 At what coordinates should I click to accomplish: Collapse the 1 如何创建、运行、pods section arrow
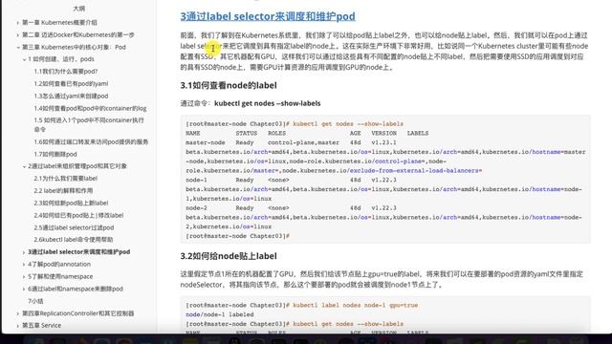(x=24, y=59)
